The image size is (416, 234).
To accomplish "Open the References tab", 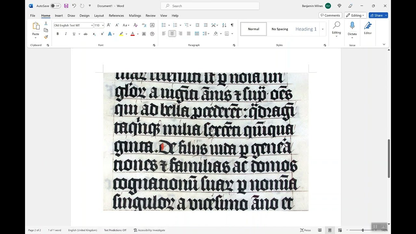I will point(116,16).
